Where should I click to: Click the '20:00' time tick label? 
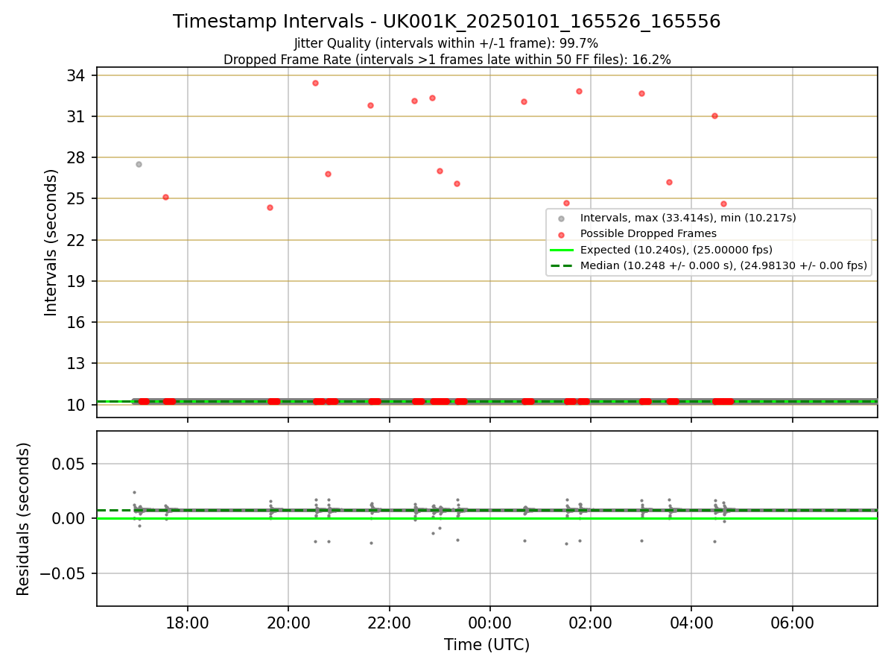point(288,623)
